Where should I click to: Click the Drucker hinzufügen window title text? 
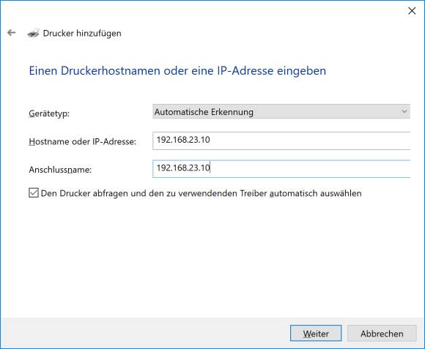click(x=82, y=33)
